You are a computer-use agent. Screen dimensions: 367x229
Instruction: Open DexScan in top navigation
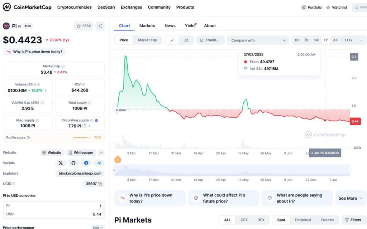pyautogui.click(x=106, y=7)
